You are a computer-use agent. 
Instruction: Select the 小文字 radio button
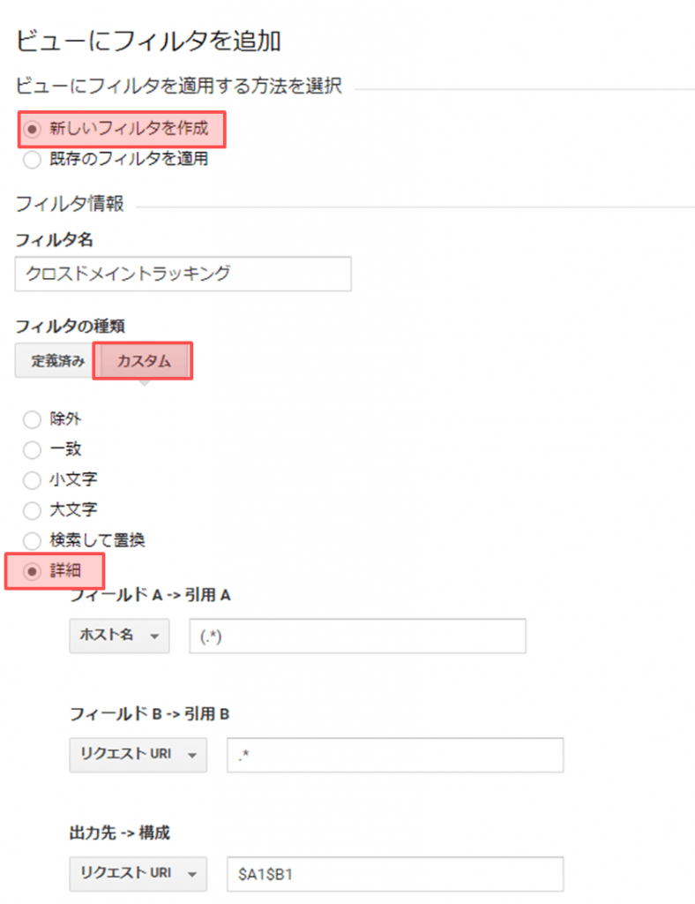[x=33, y=480]
